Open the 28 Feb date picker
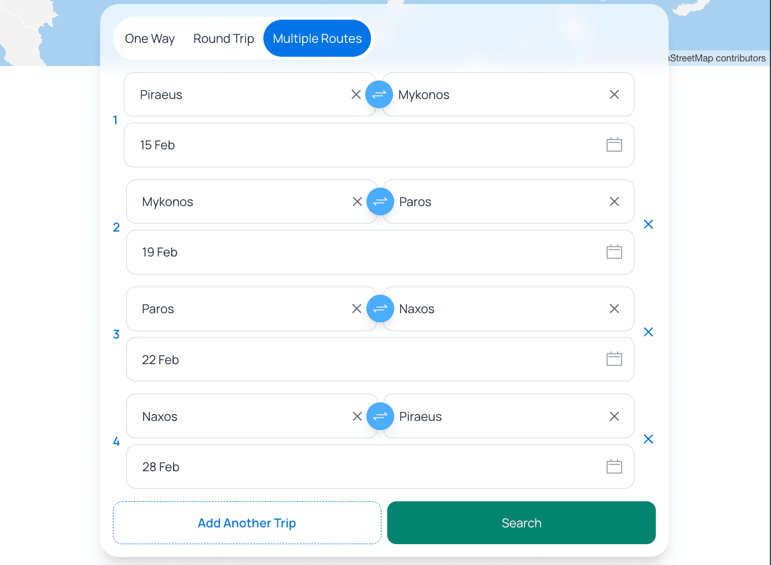This screenshot has width=771, height=565. 380,467
